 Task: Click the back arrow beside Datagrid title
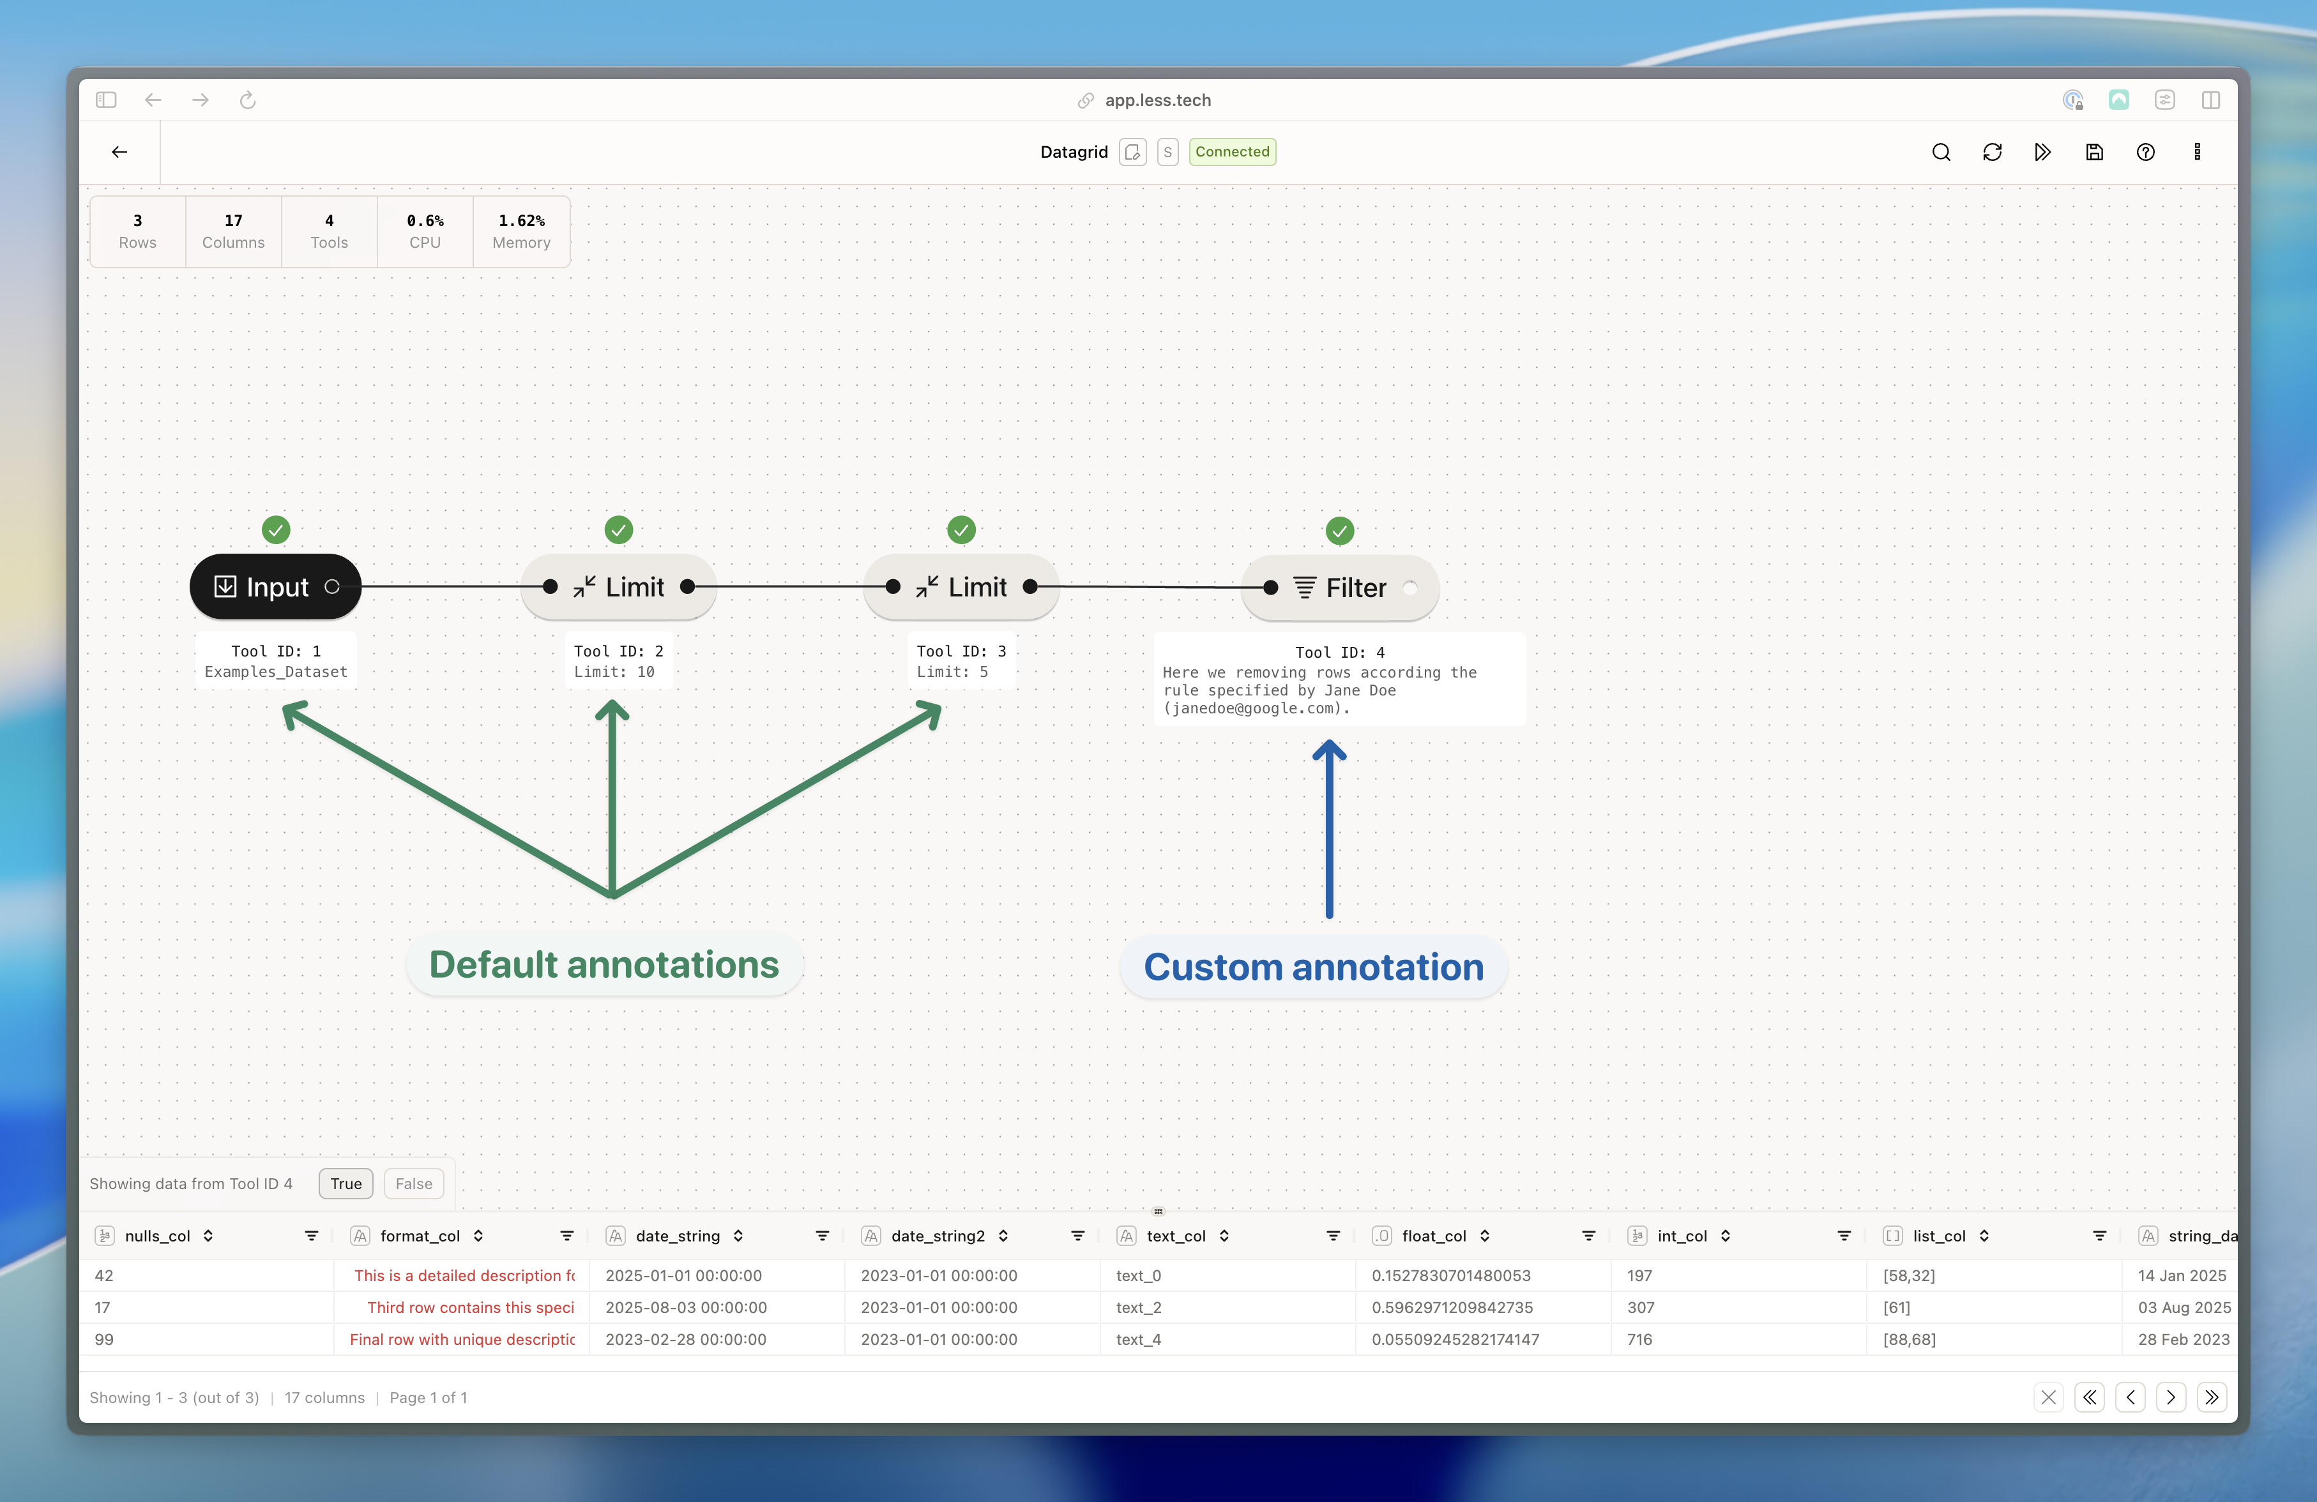119,152
